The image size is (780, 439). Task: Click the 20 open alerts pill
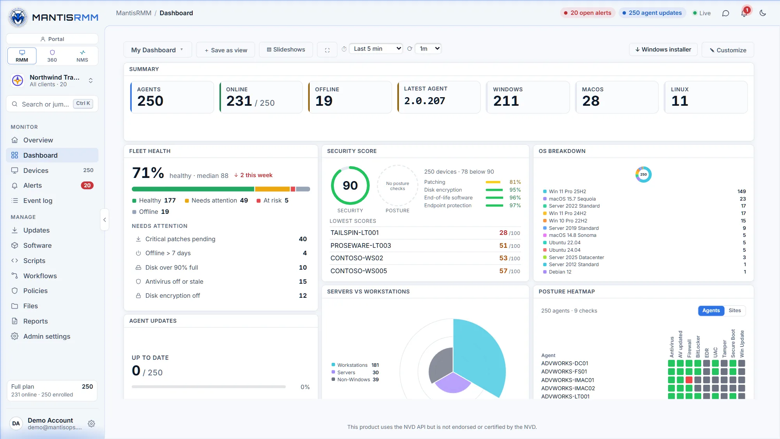click(x=587, y=13)
